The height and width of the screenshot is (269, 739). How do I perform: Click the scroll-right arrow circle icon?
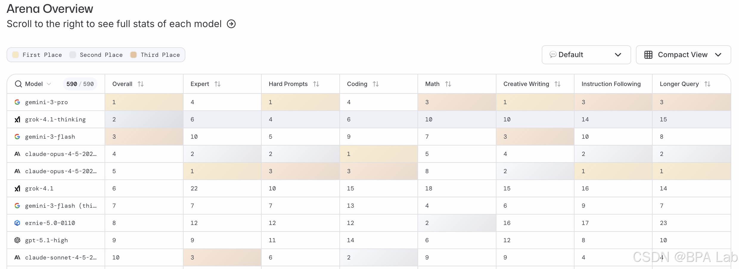[x=231, y=24]
